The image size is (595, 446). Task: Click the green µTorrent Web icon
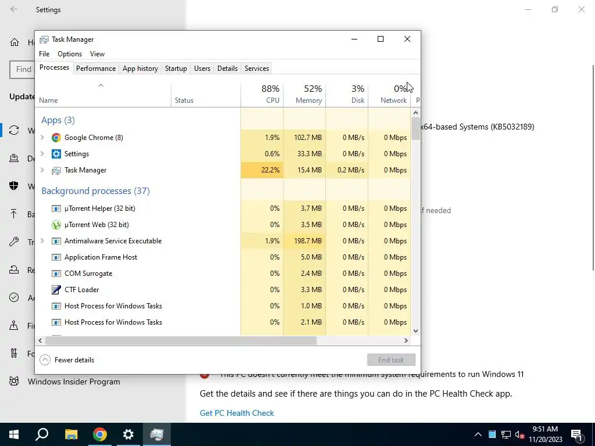pos(56,225)
